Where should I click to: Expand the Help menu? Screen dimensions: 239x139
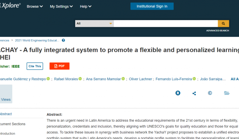pos(86,6)
